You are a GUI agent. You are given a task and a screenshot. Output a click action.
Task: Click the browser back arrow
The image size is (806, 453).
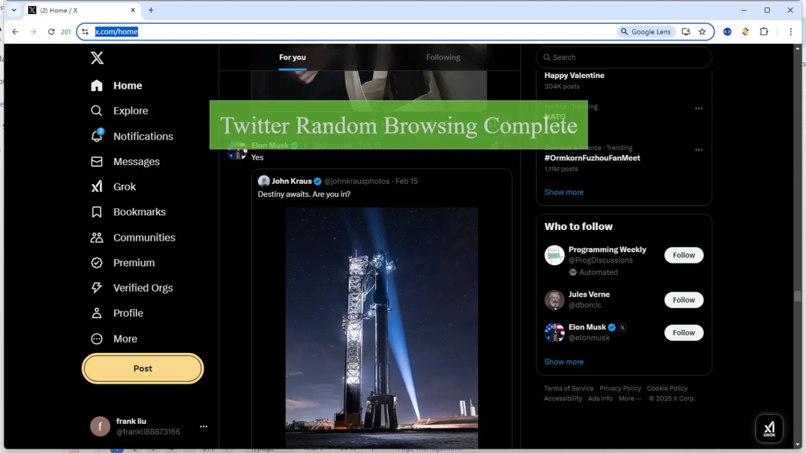coord(15,32)
